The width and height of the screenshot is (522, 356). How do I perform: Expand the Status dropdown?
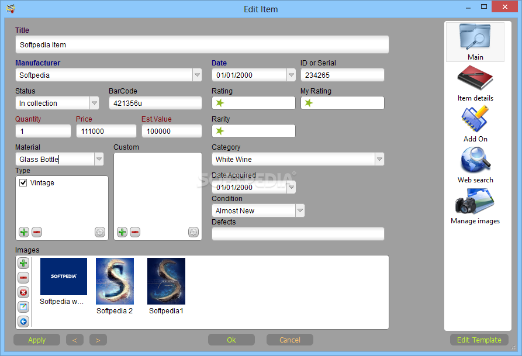coord(94,103)
